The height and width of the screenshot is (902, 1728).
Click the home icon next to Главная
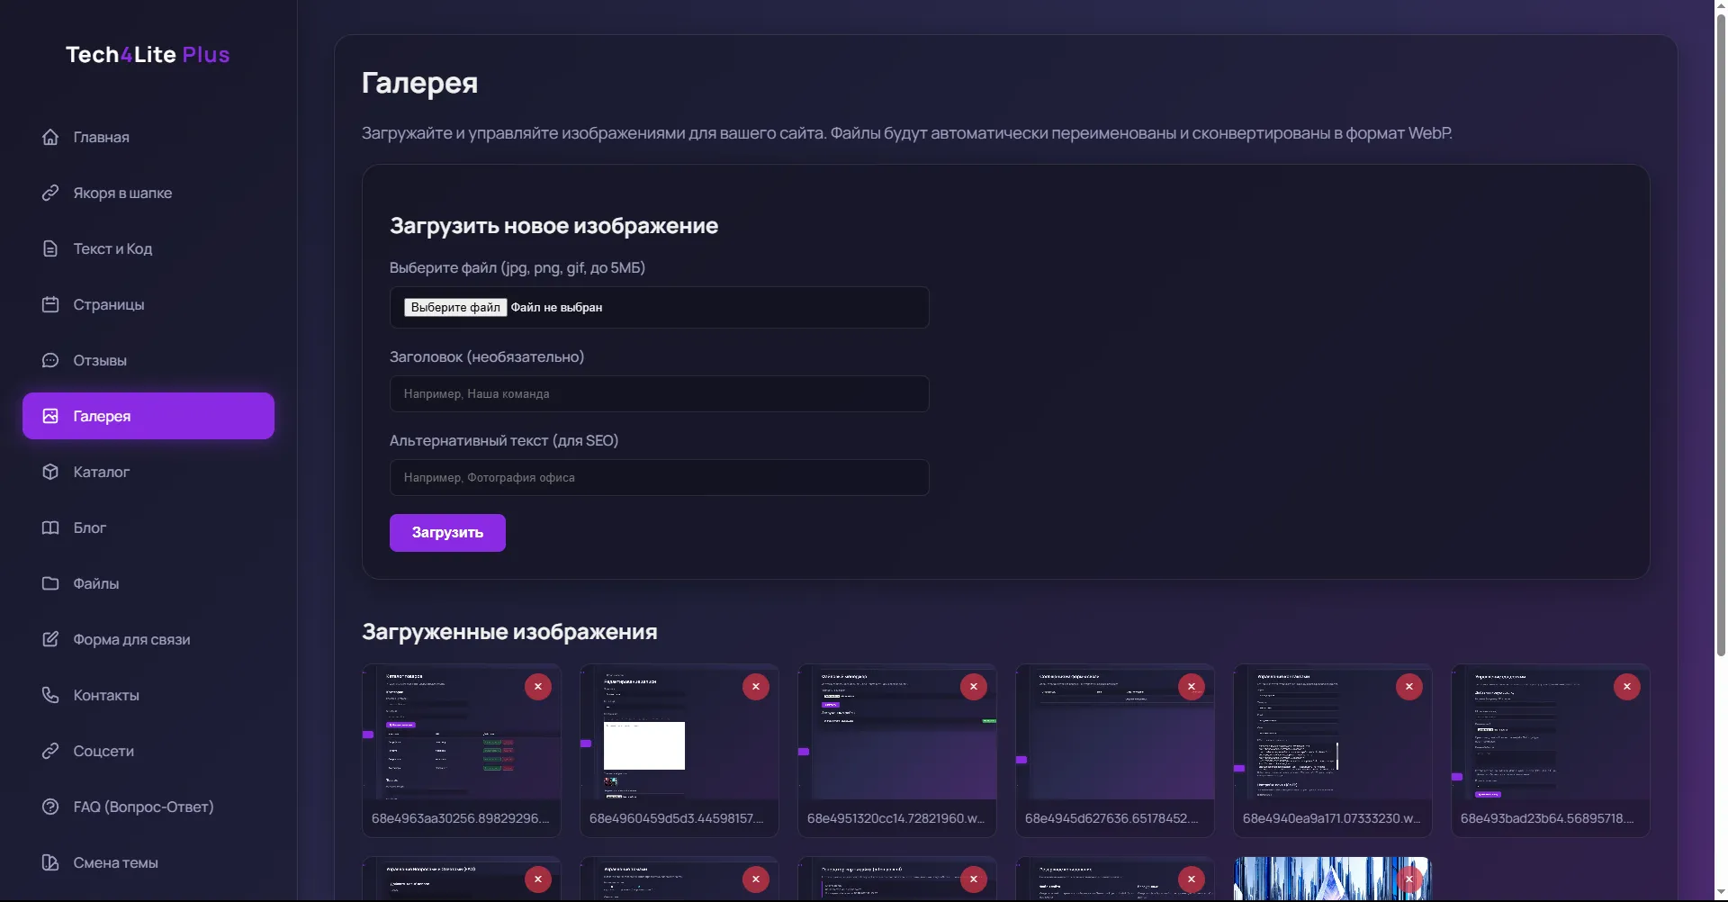[50, 137]
